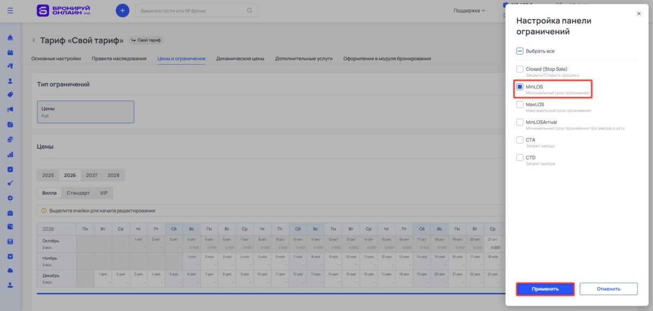The height and width of the screenshot is (311, 653).
Task: Open the calendar sidebar icon
Action: click(10, 53)
